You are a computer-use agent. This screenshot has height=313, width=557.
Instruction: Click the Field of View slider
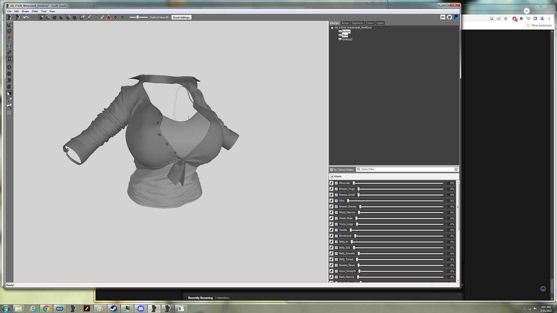[139, 17]
